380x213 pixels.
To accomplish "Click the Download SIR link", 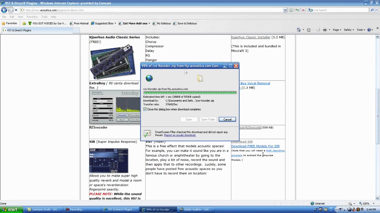I will (242, 142).
